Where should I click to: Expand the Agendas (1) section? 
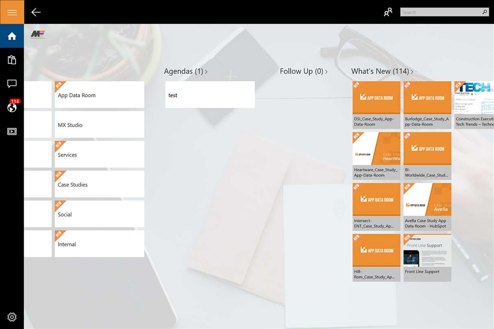click(186, 71)
